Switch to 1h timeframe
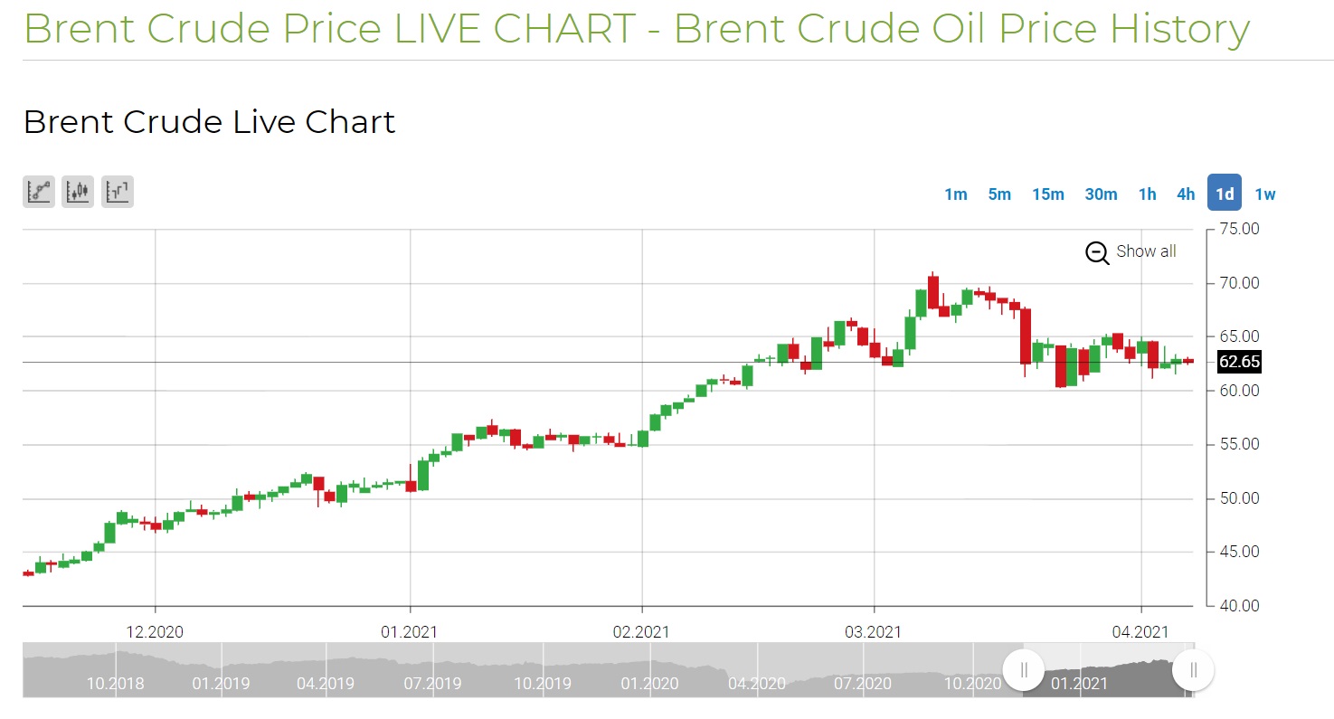1334x719 pixels. [x=1147, y=194]
